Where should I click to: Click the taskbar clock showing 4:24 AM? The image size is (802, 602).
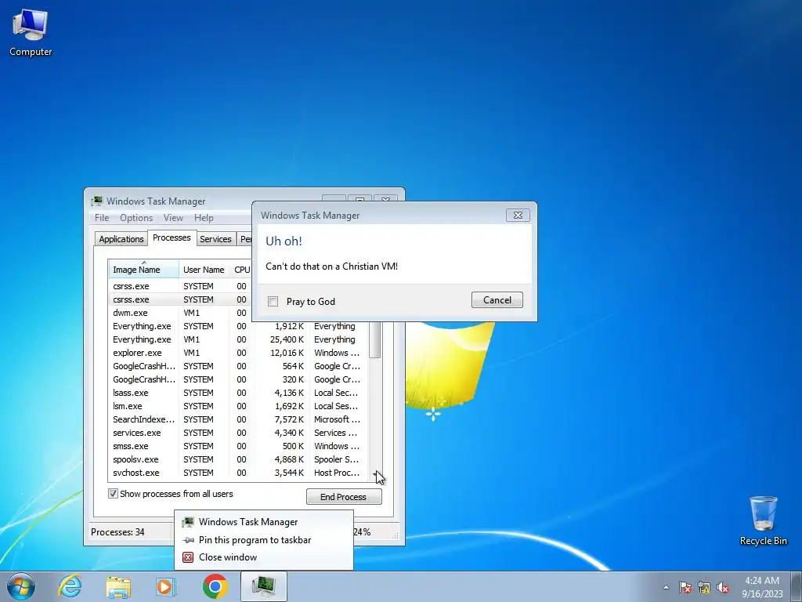[x=761, y=587]
